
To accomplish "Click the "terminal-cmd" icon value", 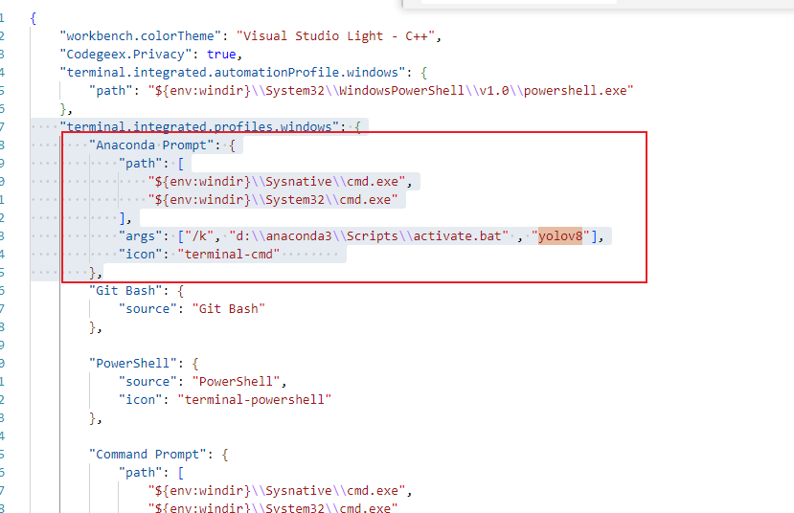I will (x=229, y=255).
